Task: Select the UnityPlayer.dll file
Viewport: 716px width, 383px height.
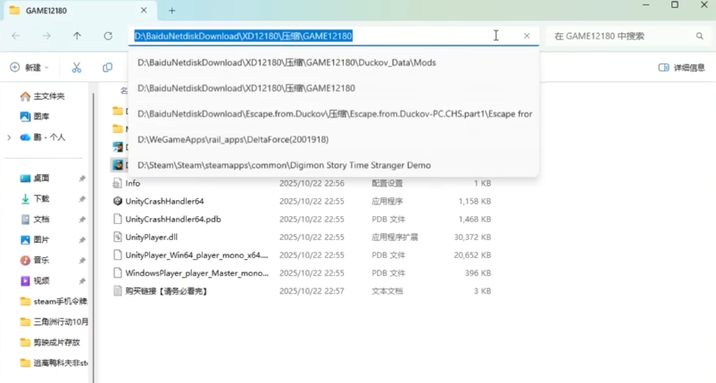Action: [x=151, y=237]
